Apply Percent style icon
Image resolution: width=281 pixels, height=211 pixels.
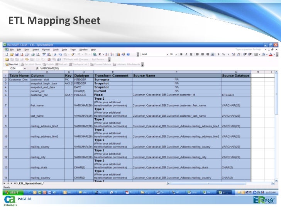pyautogui.click(x=223, y=54)
